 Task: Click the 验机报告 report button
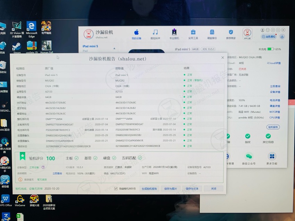(273, 127)
